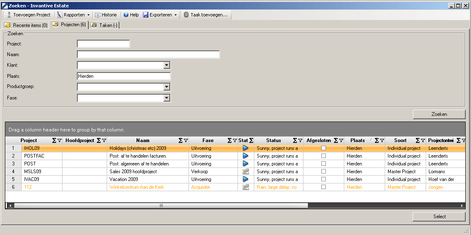Open the Rapporten toolbar menu
This screenshot has height=235, width=471.
(74, 15)
